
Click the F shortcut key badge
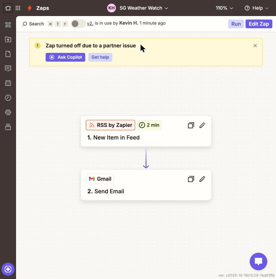click(x=65, y=24)
